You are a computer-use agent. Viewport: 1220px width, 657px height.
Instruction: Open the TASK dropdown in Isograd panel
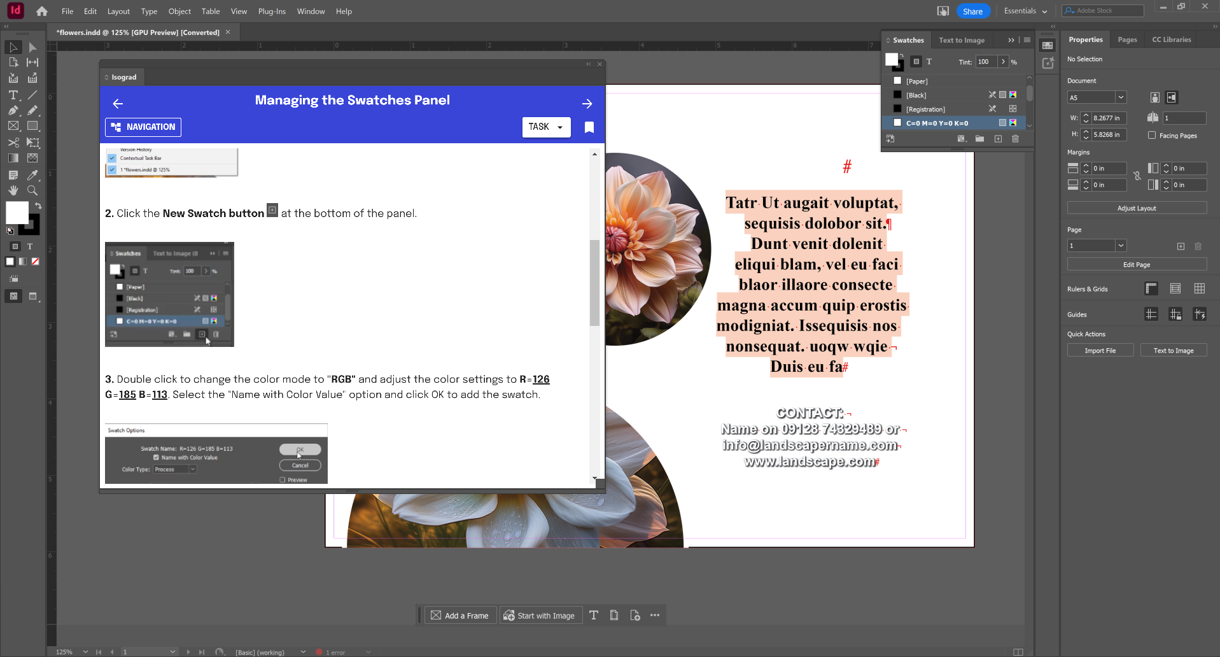click(546, 127)
